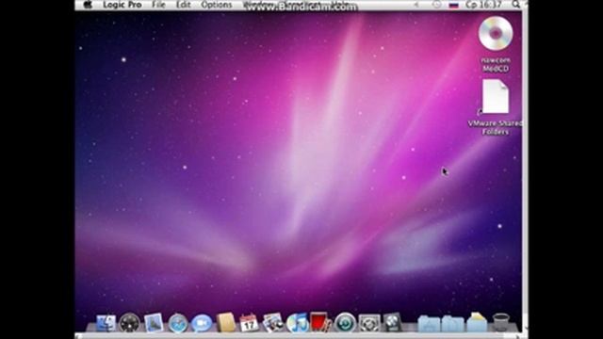Launch Dashboard from the Dock
The image size is (603, 339).
[x=129, y=323]
